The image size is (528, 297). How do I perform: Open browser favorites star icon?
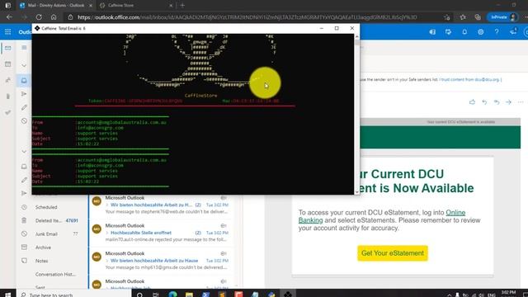[x=463, y=17]
